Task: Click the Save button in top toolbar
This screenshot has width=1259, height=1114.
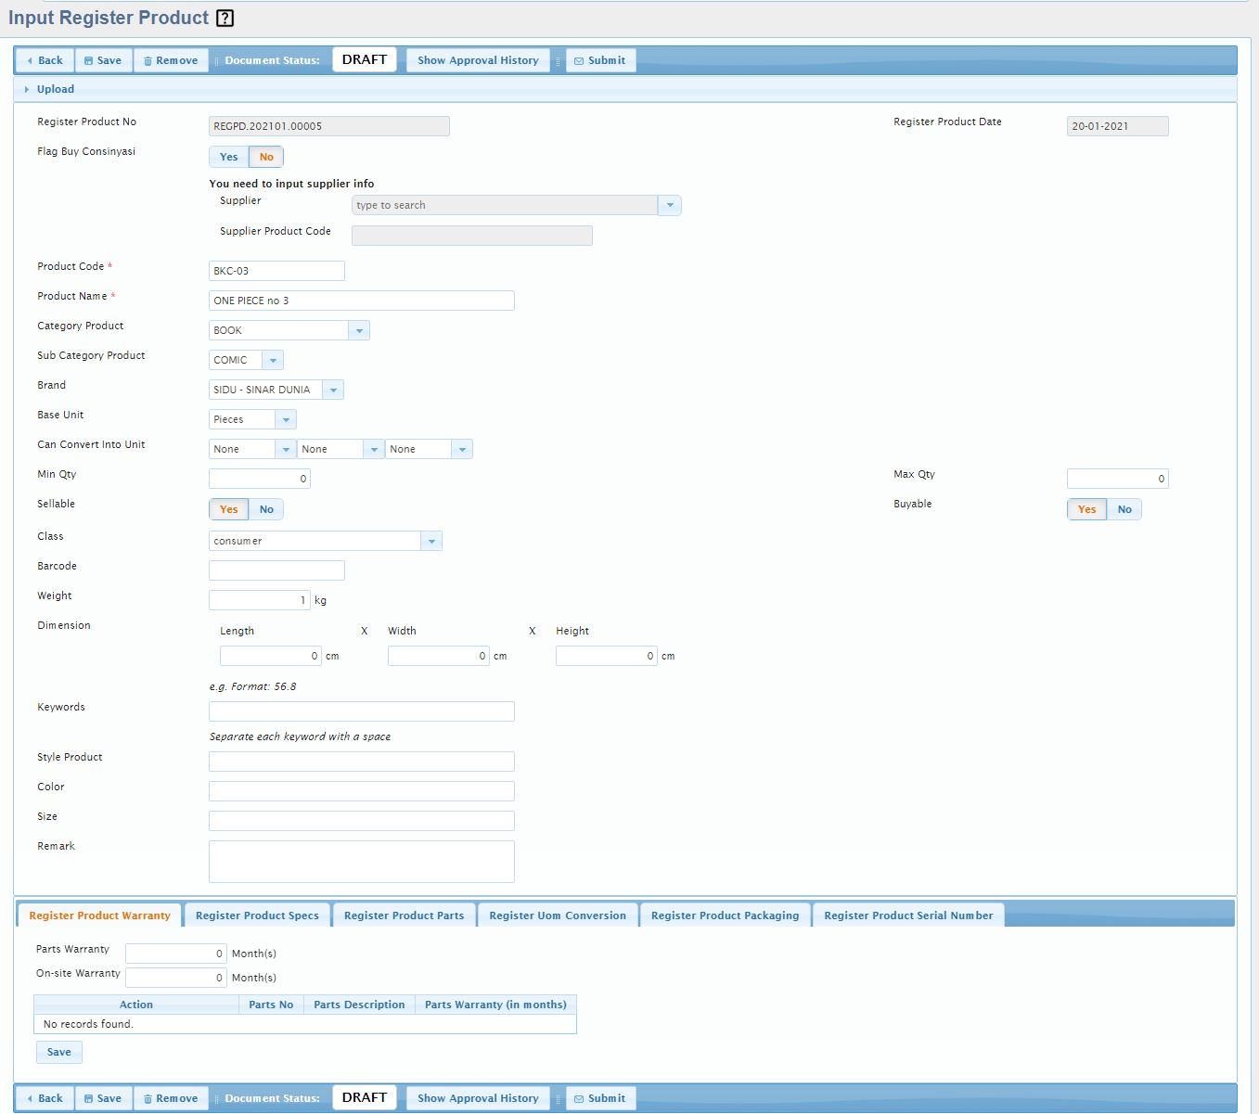Action: pos(103,60)
